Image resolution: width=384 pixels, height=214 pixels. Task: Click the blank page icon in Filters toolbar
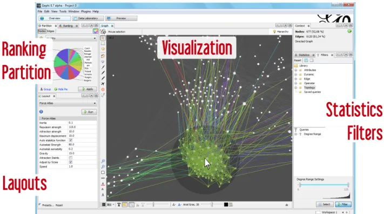312,61
